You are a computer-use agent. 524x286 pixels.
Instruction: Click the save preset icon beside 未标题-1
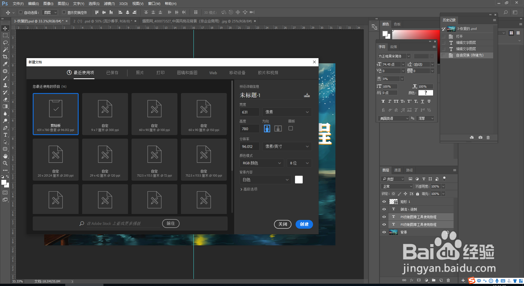tap(307, 95)
